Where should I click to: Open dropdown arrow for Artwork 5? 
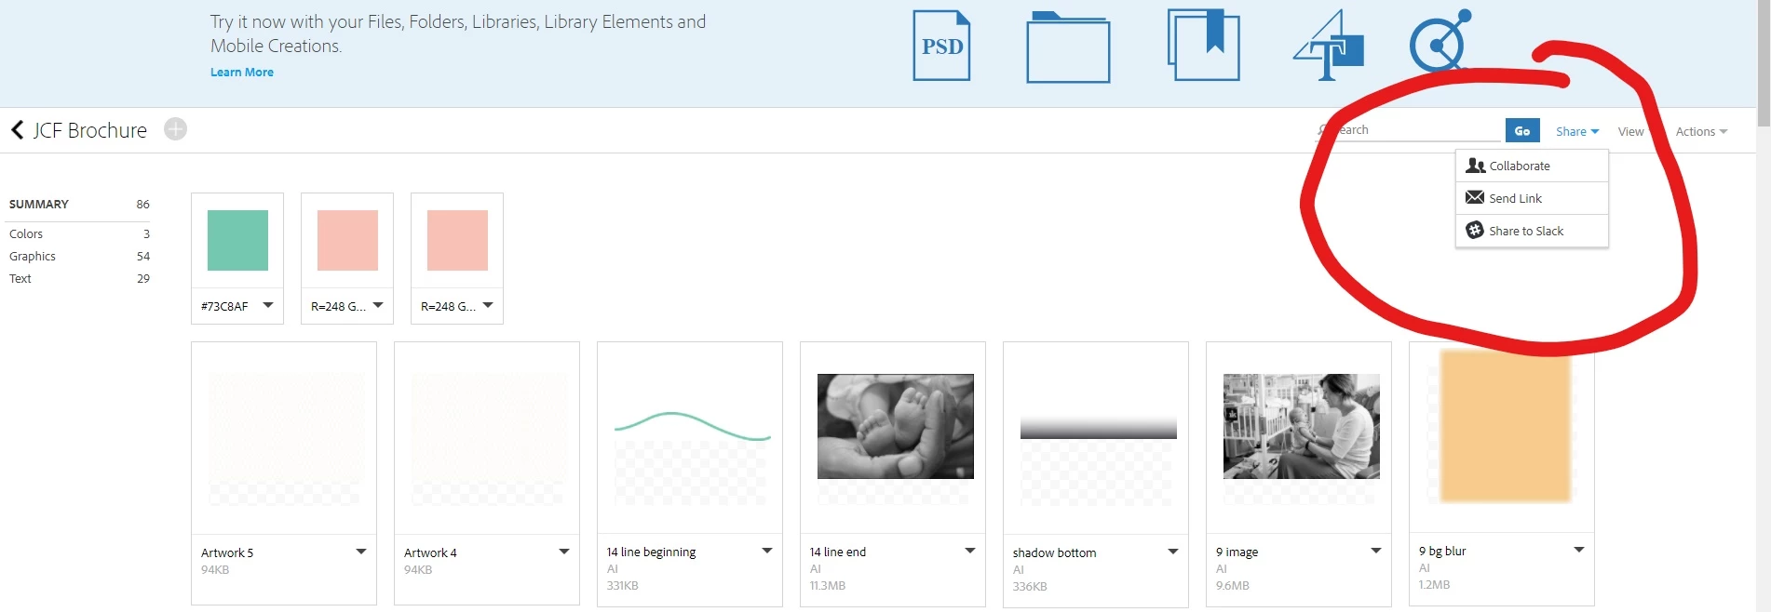[x=361, y=552]
